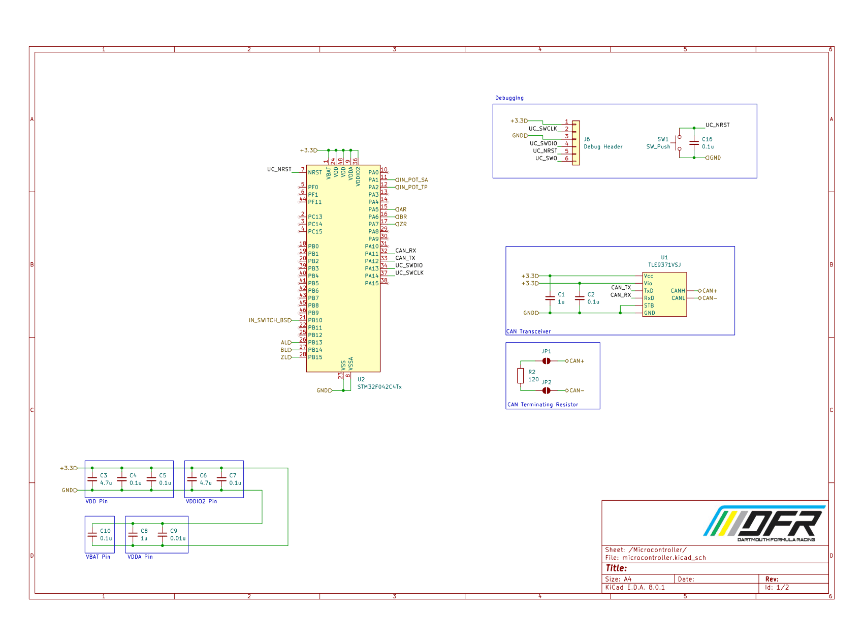Click the C2 0.1u capacitor near transceiver
Screen dimensions: 864x639
(580, 298)
